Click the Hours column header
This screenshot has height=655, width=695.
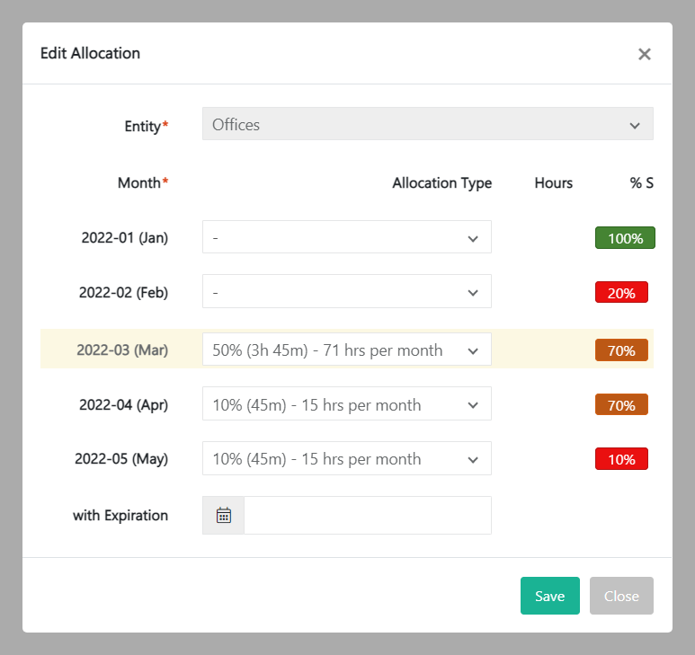coord(553,183)
